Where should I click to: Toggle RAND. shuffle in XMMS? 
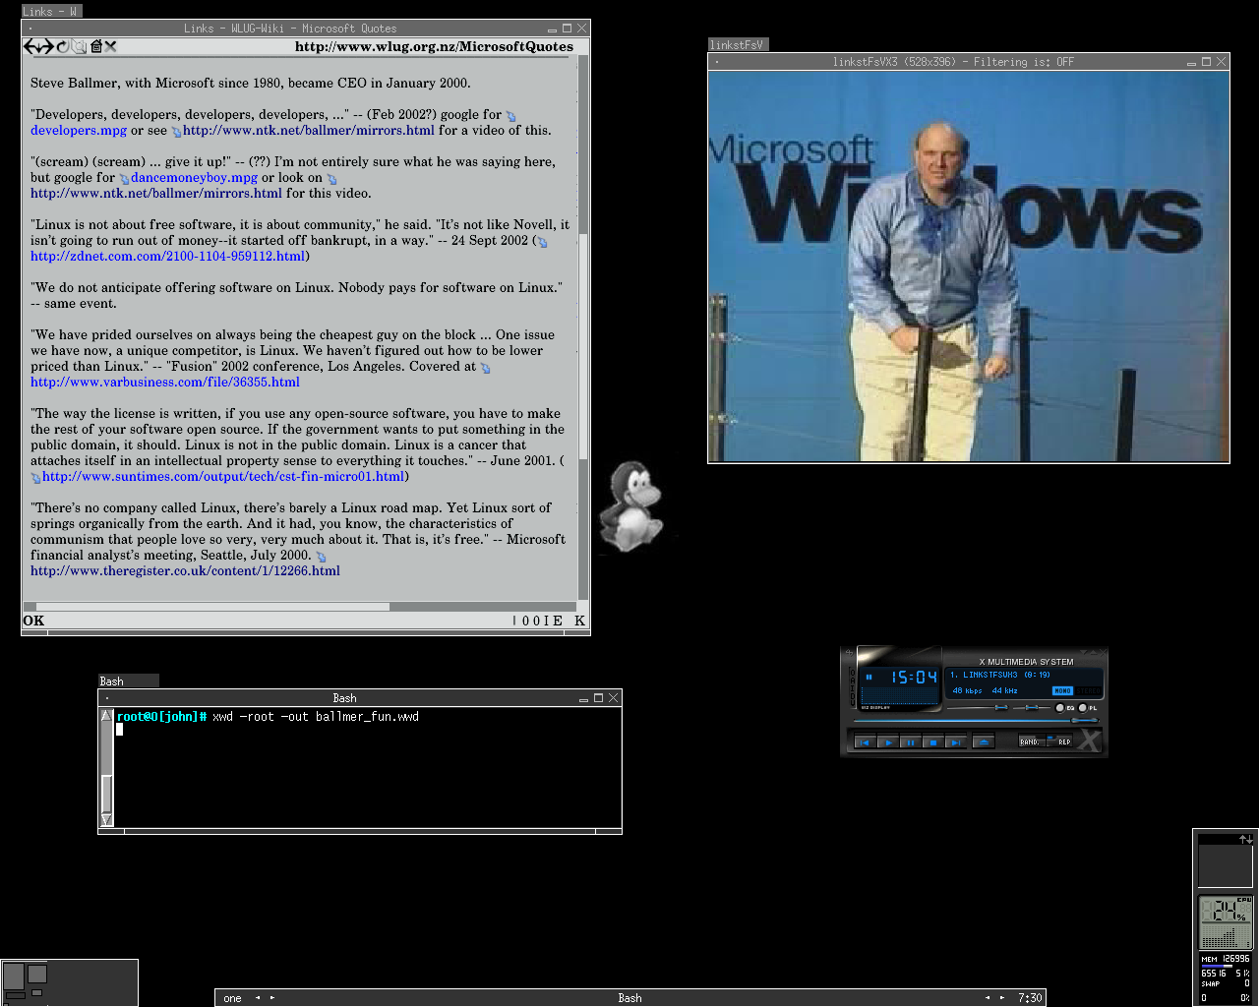coord(1032,741)
